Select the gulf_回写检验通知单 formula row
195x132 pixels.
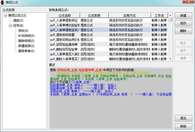tap(109, 45)
